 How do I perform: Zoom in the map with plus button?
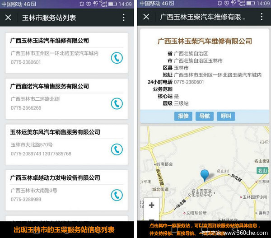tap(151, 205)
